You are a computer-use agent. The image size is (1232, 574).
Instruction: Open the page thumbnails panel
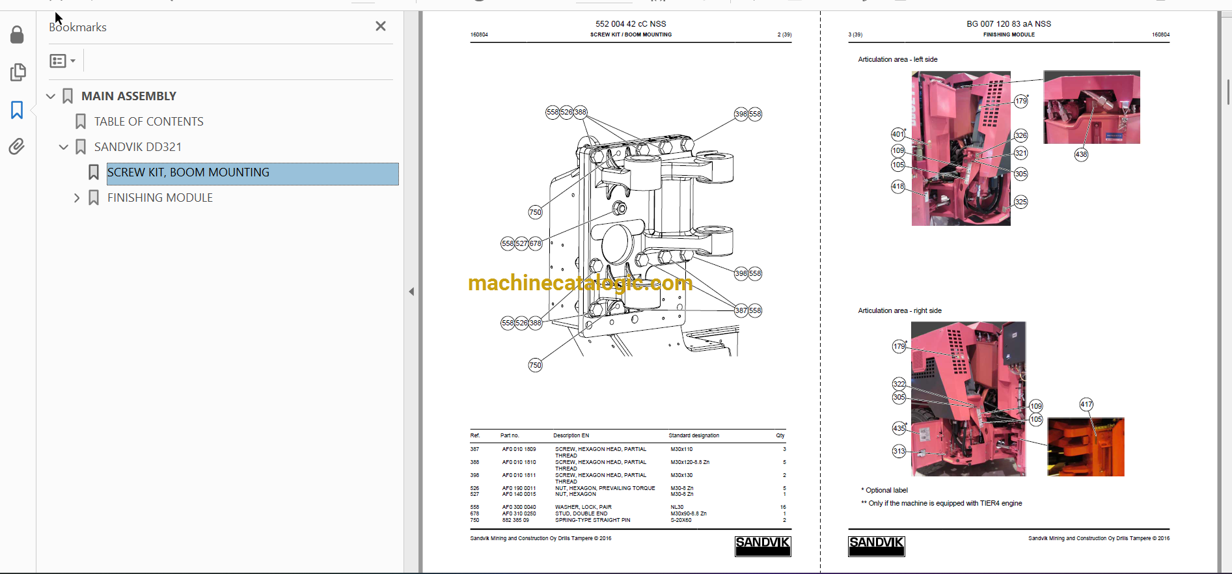click(18, 72)
